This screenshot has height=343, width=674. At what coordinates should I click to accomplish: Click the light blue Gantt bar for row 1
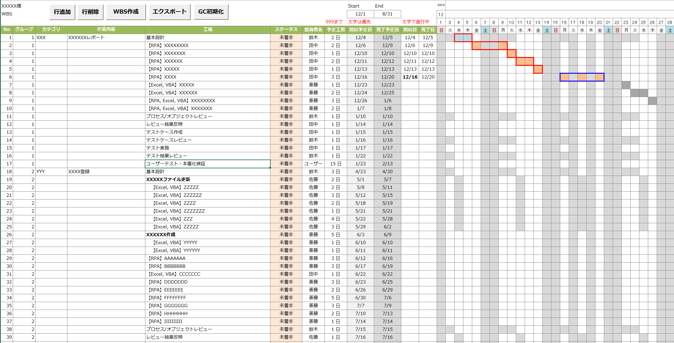pos(463,38)
